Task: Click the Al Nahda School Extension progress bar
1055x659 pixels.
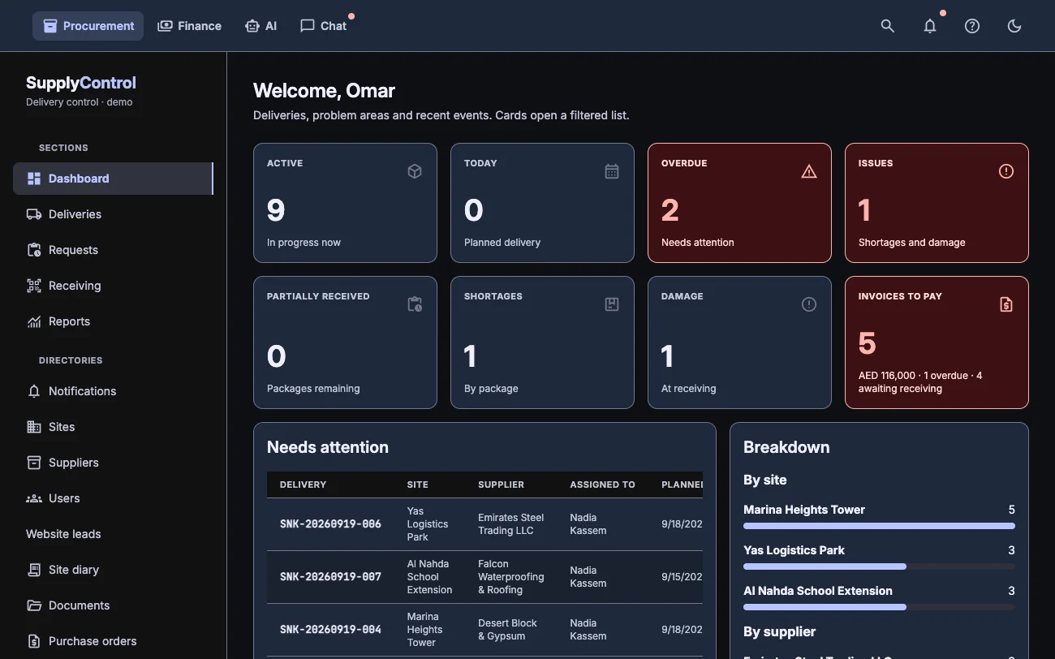Action: [879, 607]
